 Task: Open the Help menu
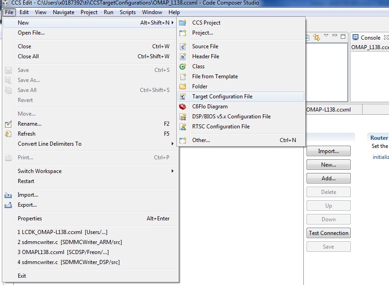point(174,12)
